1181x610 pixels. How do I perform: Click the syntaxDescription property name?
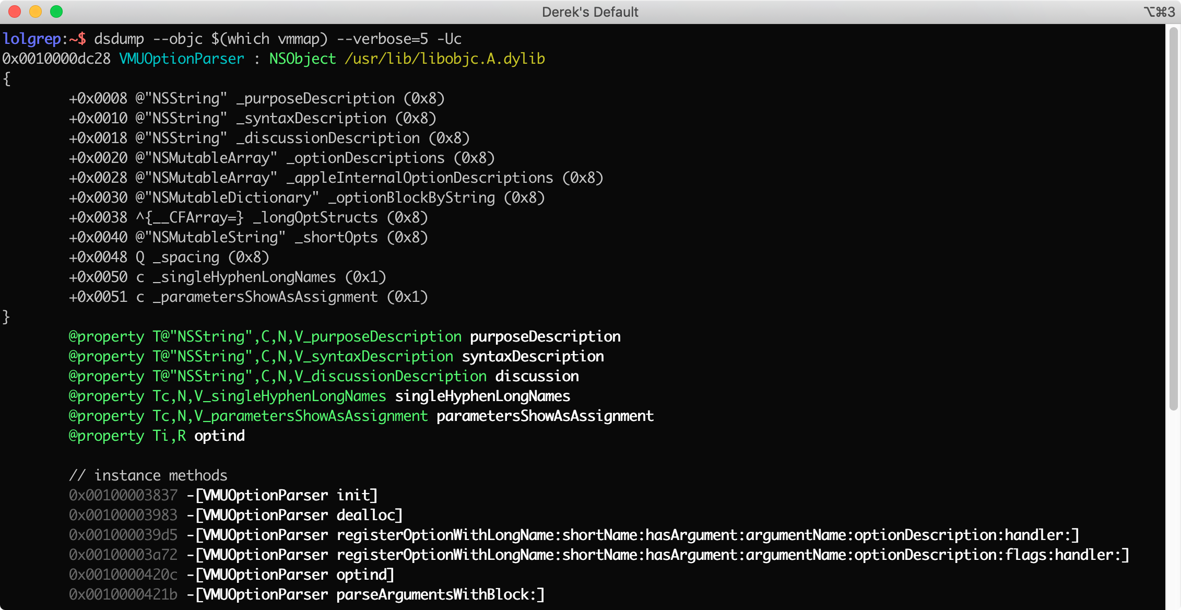click(x=533, y=357)
